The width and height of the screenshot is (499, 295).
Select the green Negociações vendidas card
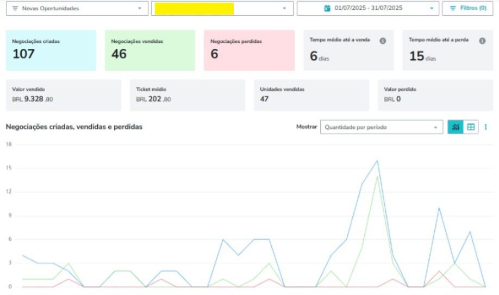pos(149,50)
